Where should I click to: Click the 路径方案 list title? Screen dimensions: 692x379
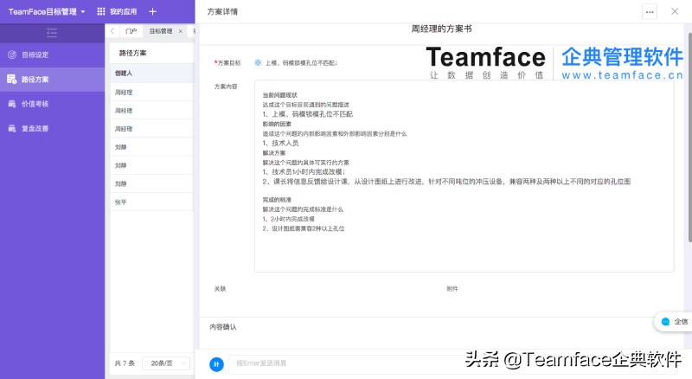tap(133, 53)
